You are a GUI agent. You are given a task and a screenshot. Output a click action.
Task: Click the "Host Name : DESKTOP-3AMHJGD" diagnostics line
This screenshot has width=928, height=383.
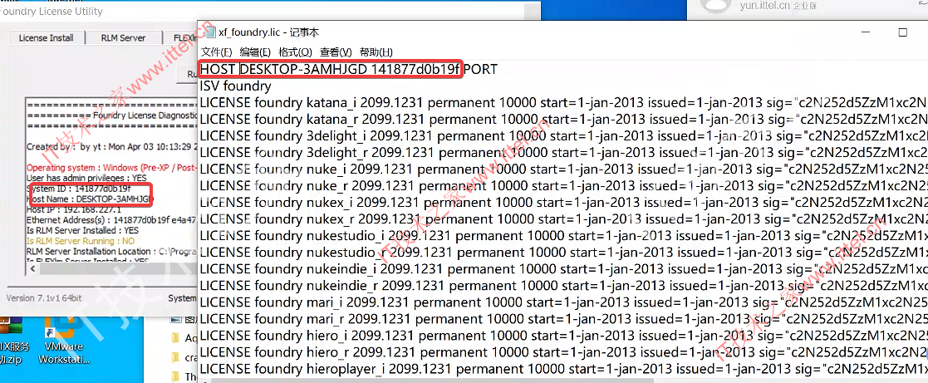89,199
